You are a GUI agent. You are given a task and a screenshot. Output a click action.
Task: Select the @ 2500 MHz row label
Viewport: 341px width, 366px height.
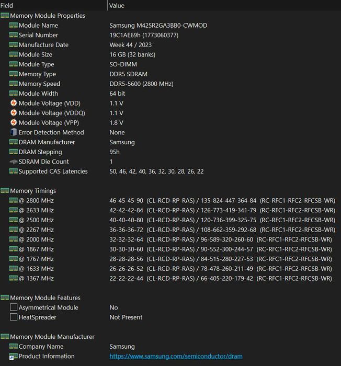pyautogui.click(x=36, y=220)
